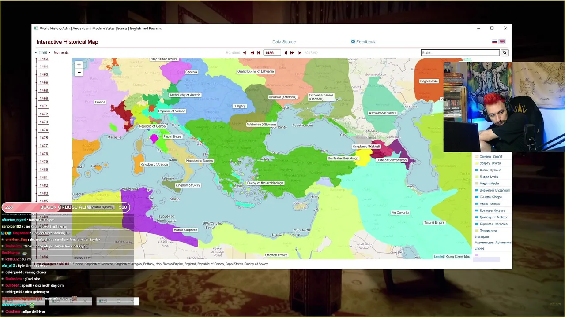Select year 1478 in timeline
565x317 pixels.
coord(44,154)
